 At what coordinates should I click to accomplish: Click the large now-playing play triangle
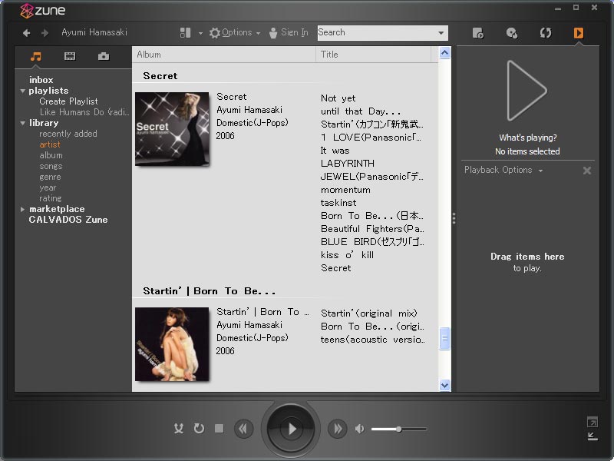[527, 91]
